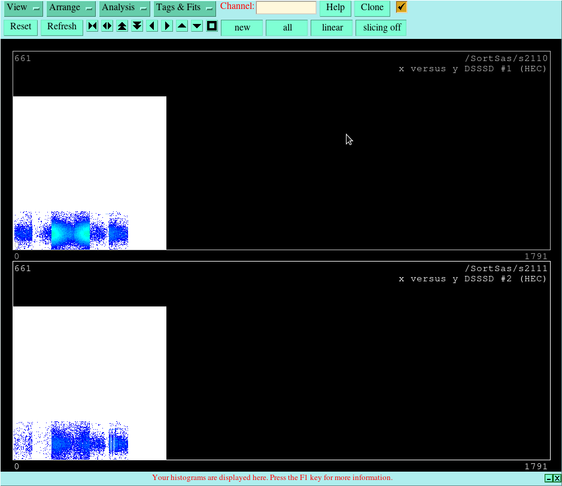Open the Arrange menu

click(x=71, y=8)
